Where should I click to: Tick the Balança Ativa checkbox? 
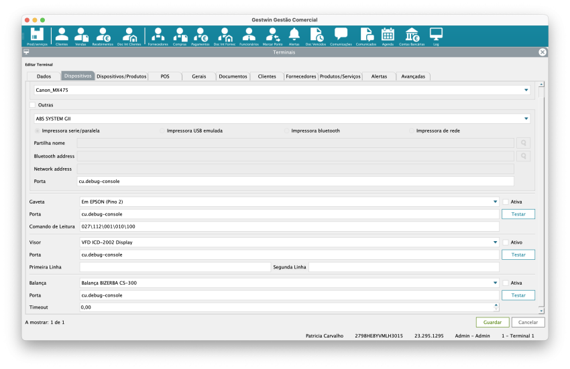click(506, 283)
